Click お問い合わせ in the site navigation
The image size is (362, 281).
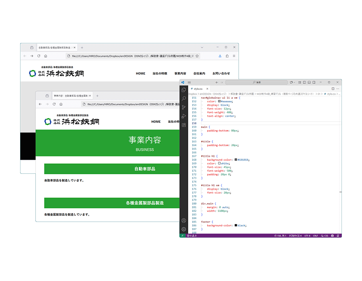click(221, 73)
